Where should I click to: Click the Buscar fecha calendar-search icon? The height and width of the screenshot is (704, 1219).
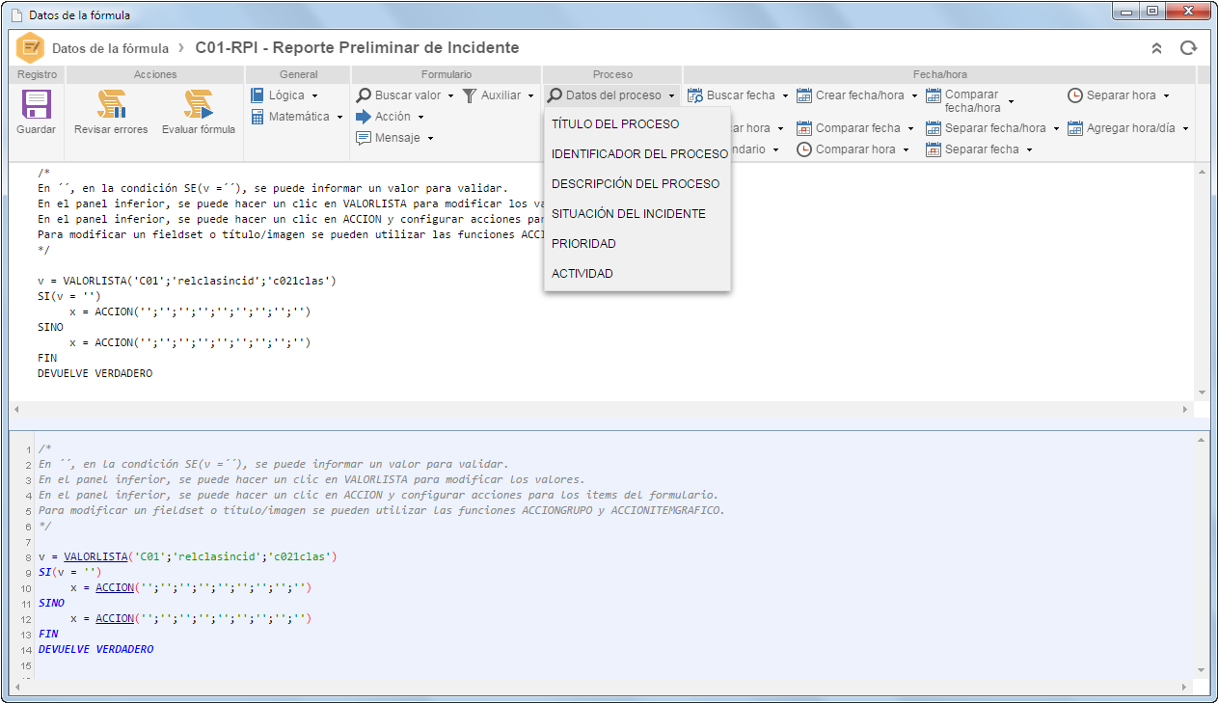pyautogui.click(x=694, y=95)
